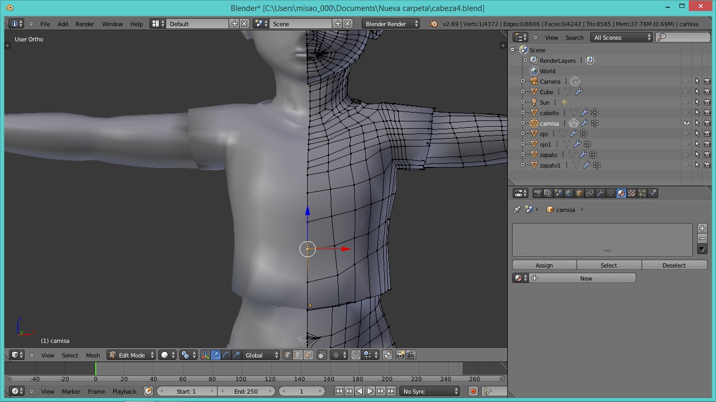716x402 pixels.
Task: Click the OpenGL render active viewport icon
Action: point(400,355)
